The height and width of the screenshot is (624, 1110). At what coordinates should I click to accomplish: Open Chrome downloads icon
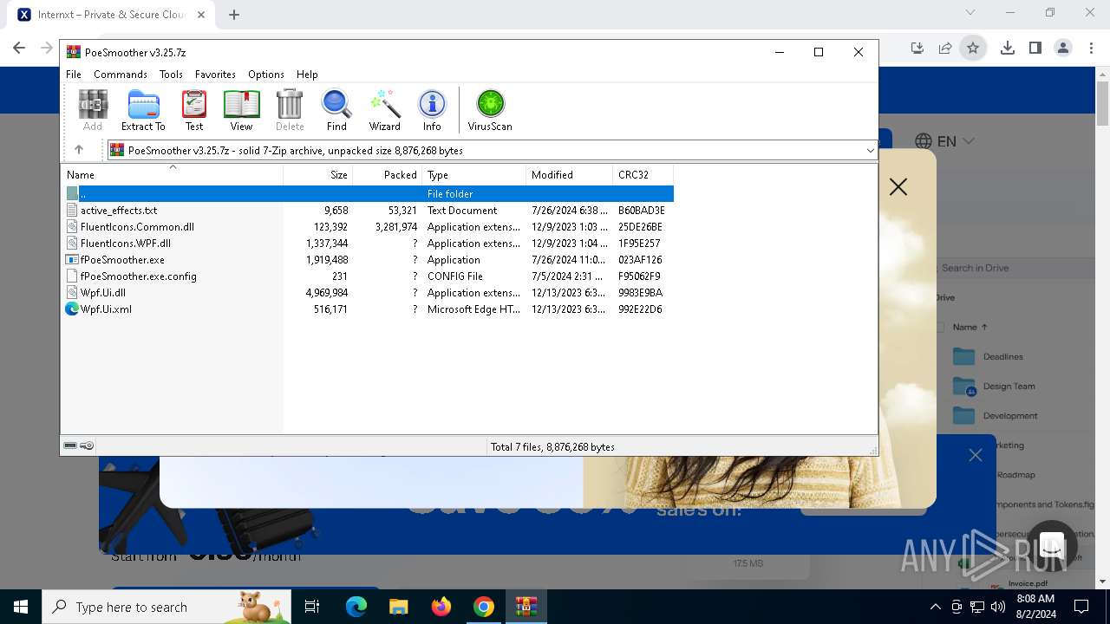point(1008,49)
